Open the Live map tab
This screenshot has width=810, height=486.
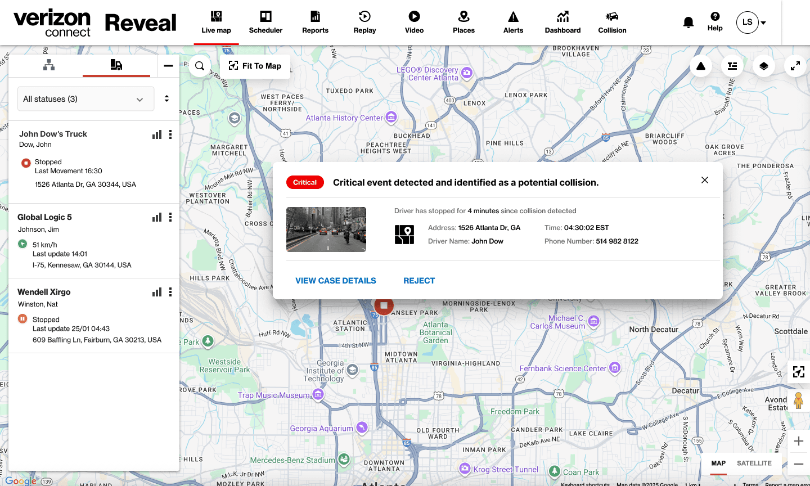click(x=216, y=22)
